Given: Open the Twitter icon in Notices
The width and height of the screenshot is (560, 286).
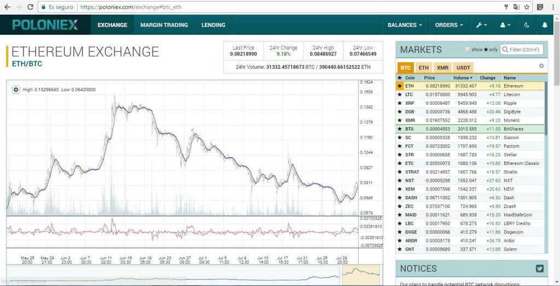Looking at the screenshot, I should pos(540,269).
